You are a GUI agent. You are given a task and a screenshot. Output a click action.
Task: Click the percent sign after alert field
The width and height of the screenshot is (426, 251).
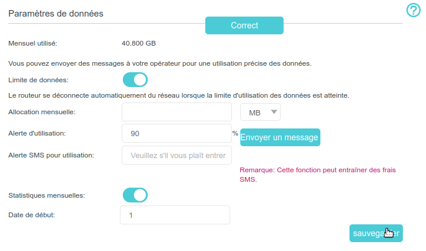[x=235, y=134]
